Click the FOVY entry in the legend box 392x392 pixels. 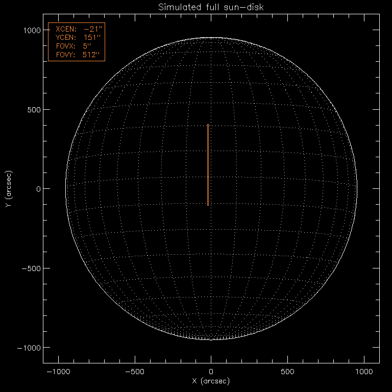(x=76, y=54)
